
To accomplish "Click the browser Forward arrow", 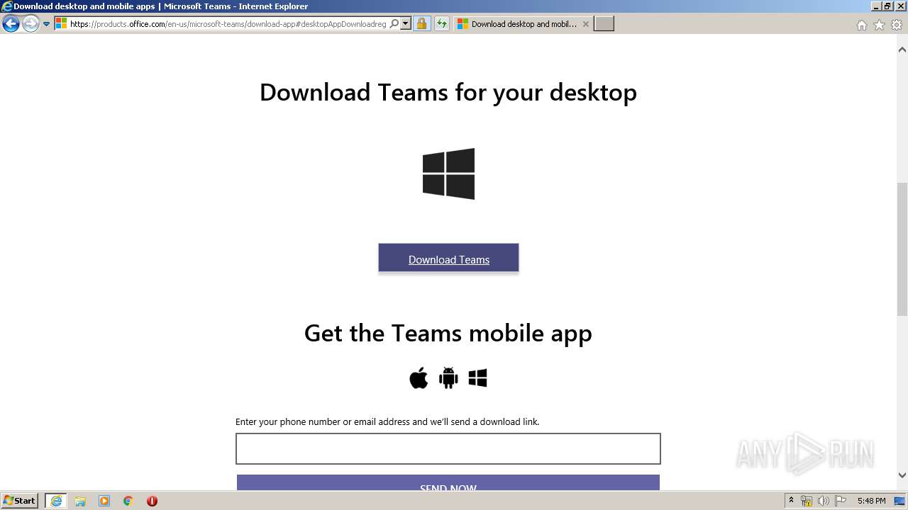I will (31, 24).
